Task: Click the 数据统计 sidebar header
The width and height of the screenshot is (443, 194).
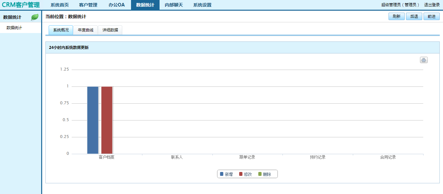Action: click(x=12, y=17)
